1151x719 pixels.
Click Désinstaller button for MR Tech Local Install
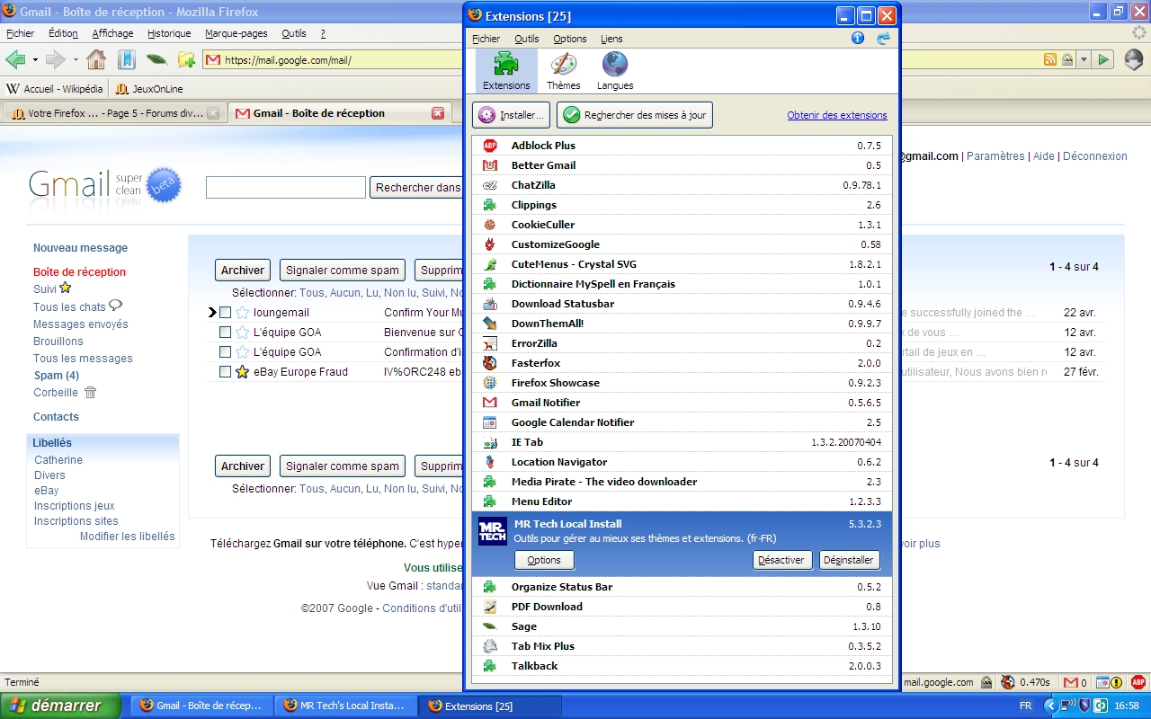click(x=848, y=560)
